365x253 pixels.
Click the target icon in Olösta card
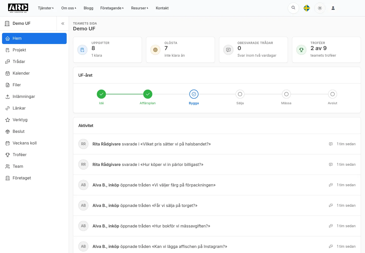[155, 50]
